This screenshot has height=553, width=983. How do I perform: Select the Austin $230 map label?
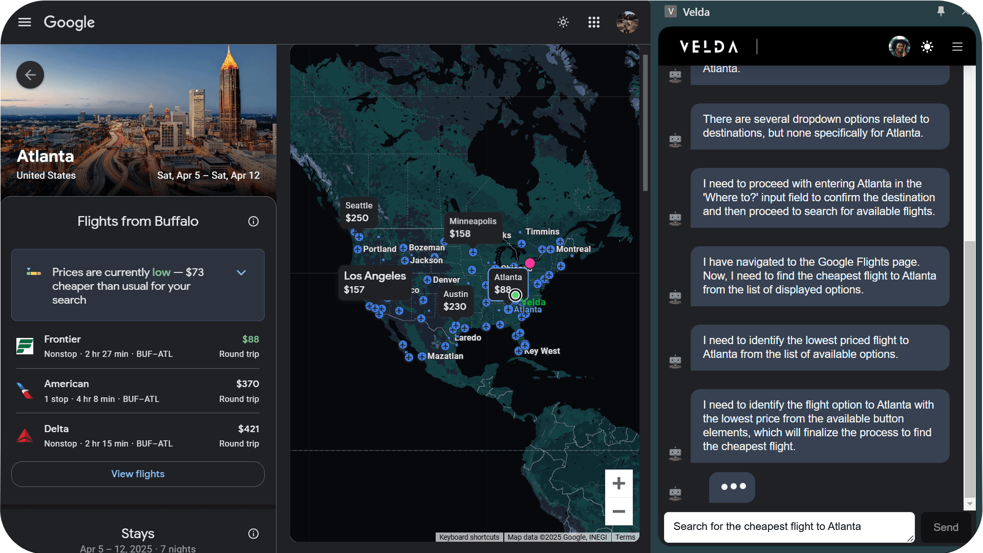[455, 301]
